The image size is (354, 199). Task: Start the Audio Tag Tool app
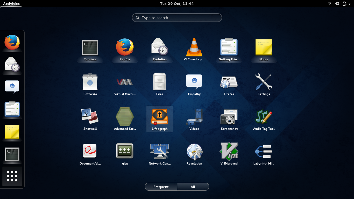point(264,117)
